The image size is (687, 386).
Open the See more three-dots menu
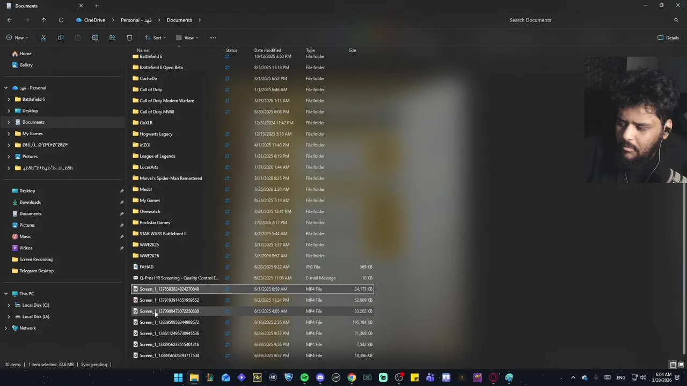tap(213, 38)
